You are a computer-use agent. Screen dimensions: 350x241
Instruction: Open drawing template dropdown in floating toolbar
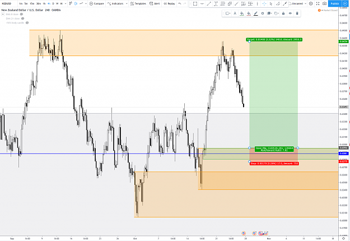[228, 13]
